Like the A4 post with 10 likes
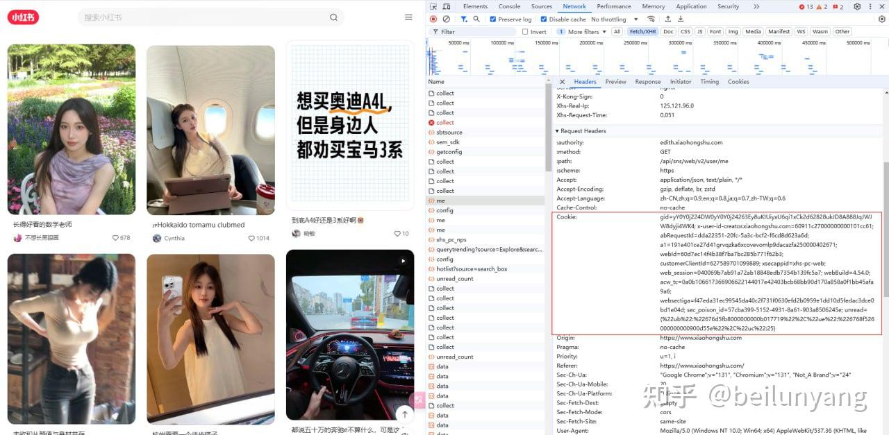Screen dimensions: 889x435 (x=397, y=234)
